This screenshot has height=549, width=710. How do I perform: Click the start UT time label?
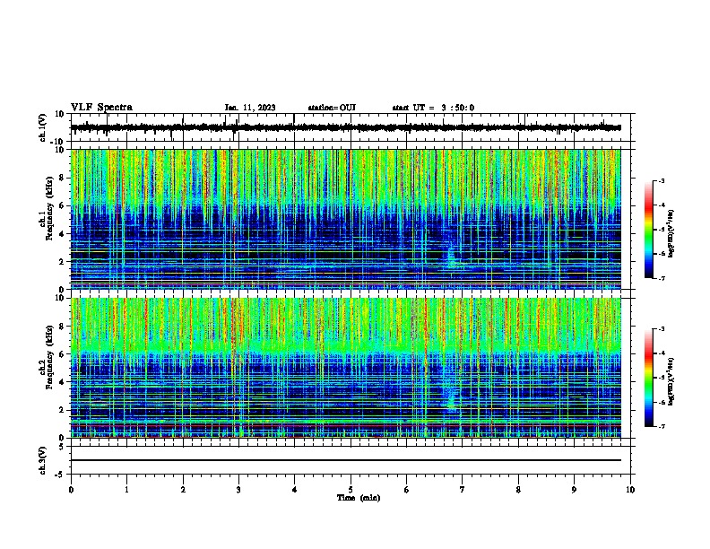click(x=433, y=108)
